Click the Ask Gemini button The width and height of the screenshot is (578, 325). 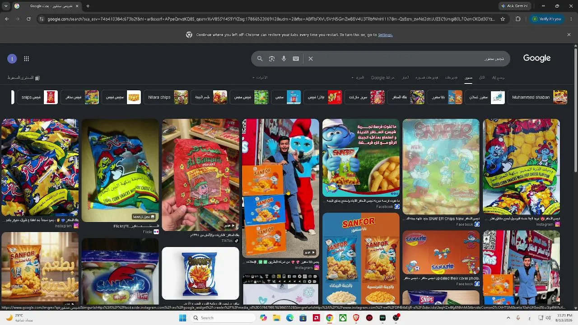[x=514, y=6]
